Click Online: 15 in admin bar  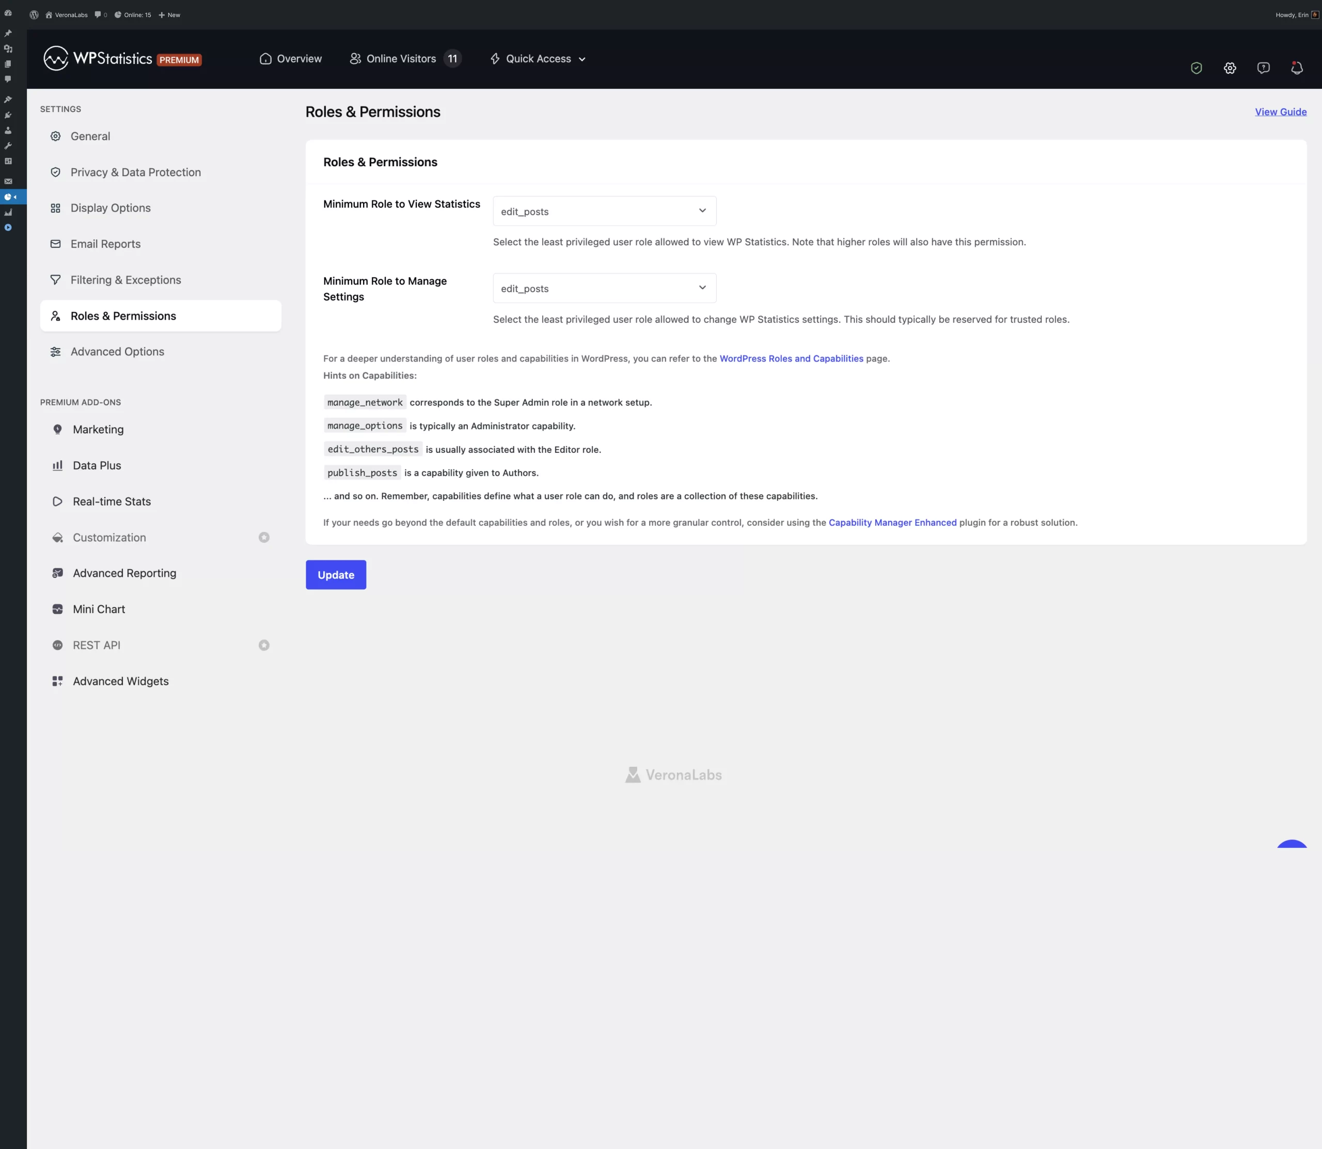click(133, 15)
